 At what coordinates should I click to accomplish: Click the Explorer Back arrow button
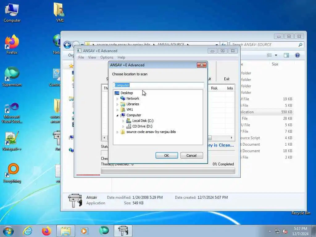click(x=68, y=45)
